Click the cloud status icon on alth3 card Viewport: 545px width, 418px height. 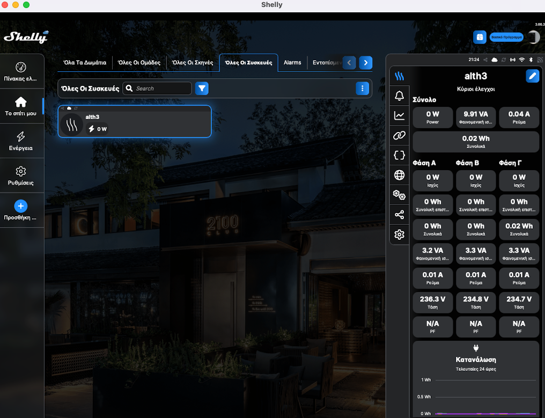[x=69, y=108]
